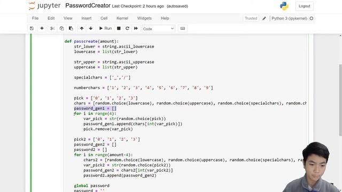342x192 pixels.
Task: Move the selected cell up
Action: (82, 28)
